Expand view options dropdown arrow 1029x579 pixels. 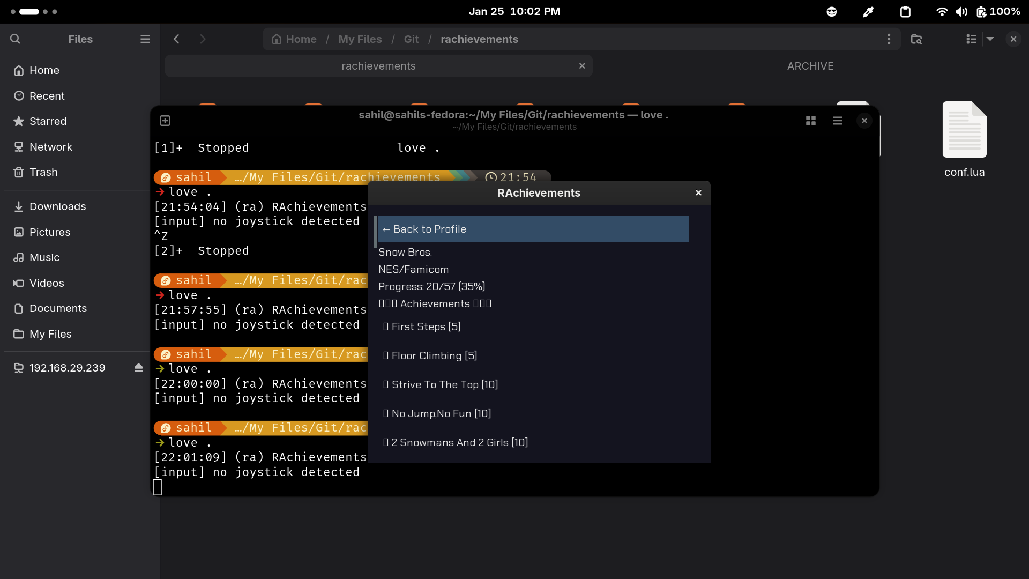pyautogui.click(x=990, y=39)
